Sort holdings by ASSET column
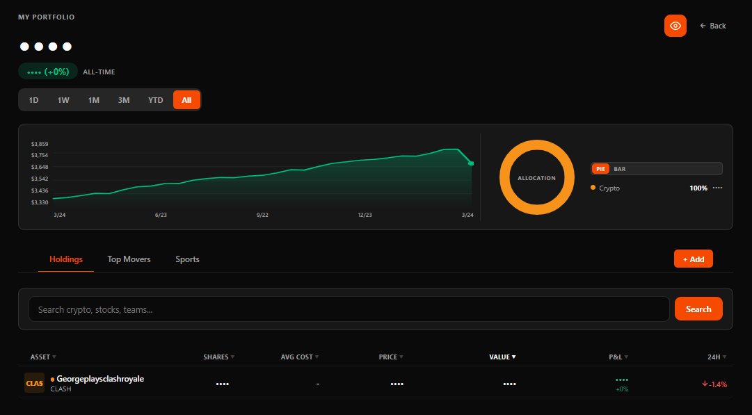This screenshot has width=752, height=415. (x=43, y=357)
